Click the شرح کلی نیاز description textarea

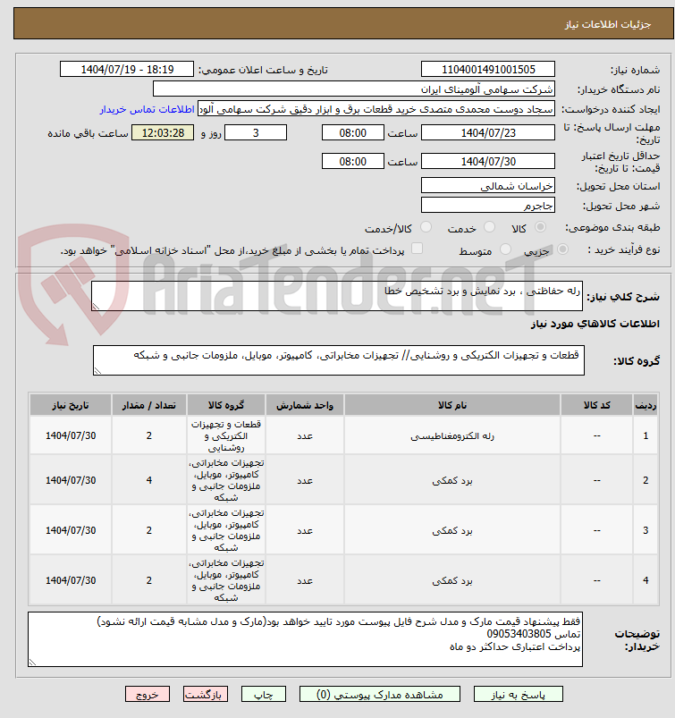pos(337,296)
